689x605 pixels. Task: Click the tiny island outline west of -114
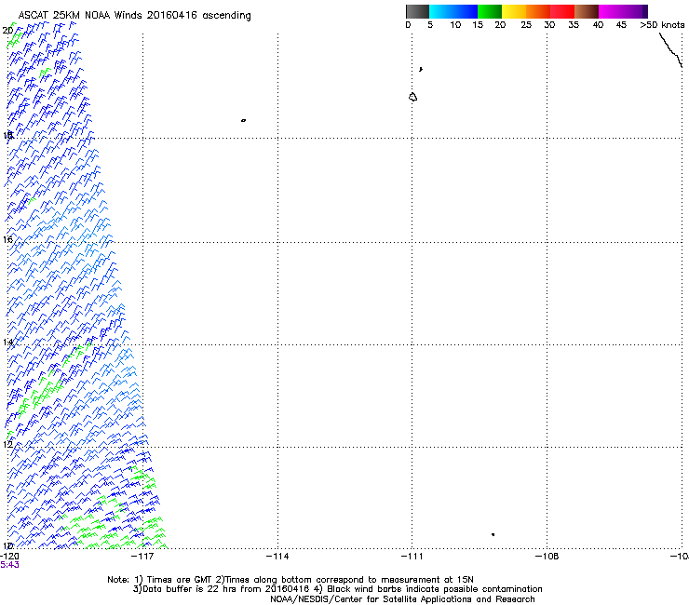243,120
